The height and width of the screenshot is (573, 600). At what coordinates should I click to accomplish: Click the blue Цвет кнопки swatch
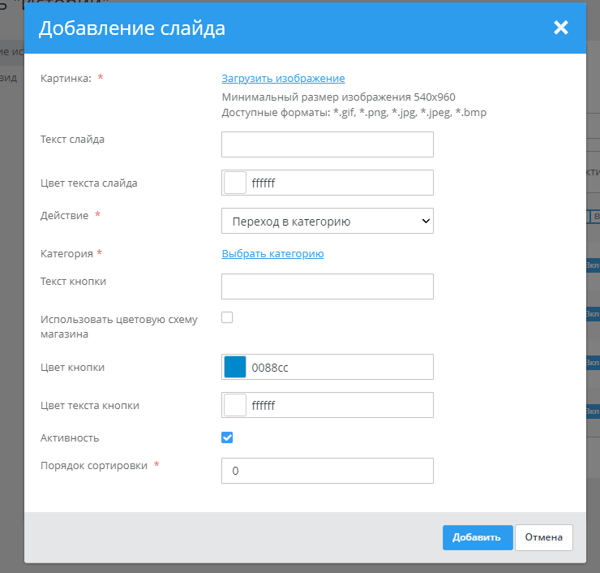click(x=234, y=367)
